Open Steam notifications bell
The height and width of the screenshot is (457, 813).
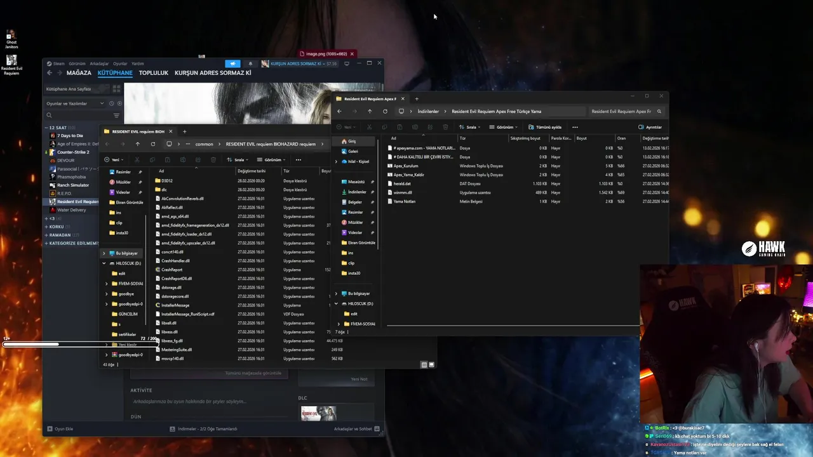tap(250, 63)
